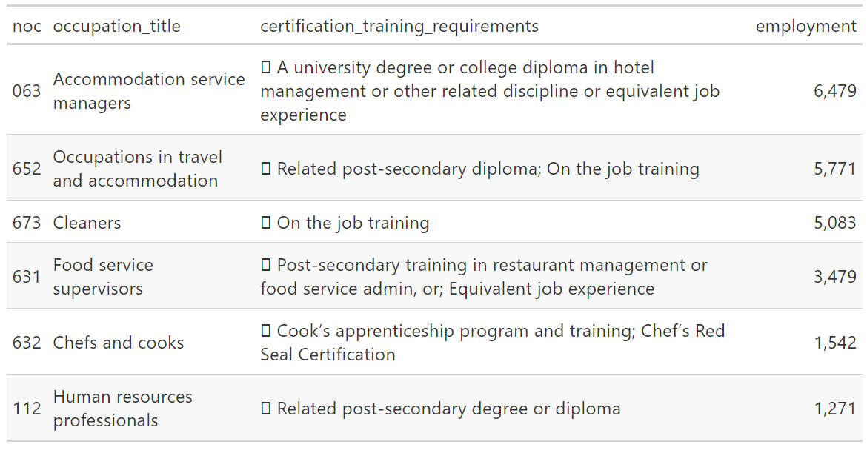Click the employment value 1,271
The width and height of the screenshot is (867, 450).
point(834,409)
